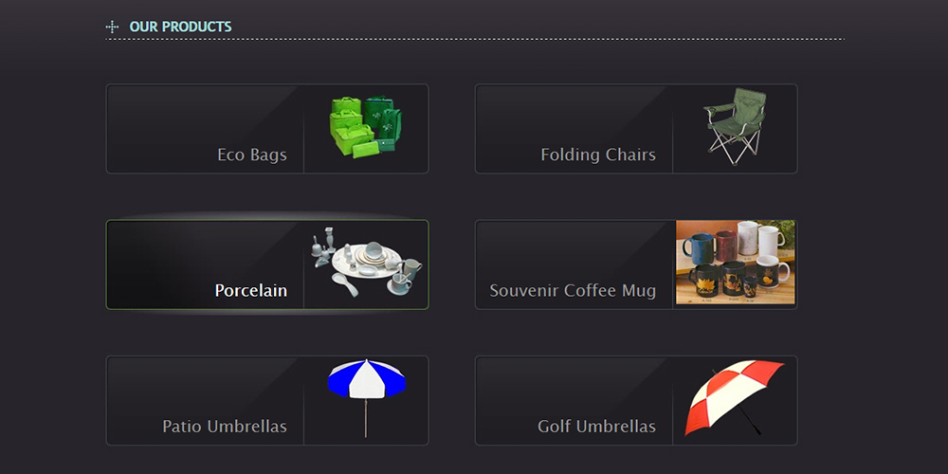Viewport: 948px width, 474px height.
Task: Open the Souvenir Coffee Mug text link
Action: point(573,291)
